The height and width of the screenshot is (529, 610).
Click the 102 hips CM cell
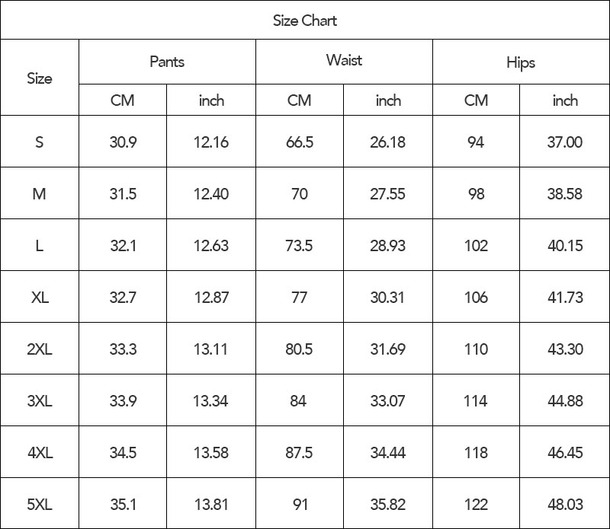click(476, 245)
